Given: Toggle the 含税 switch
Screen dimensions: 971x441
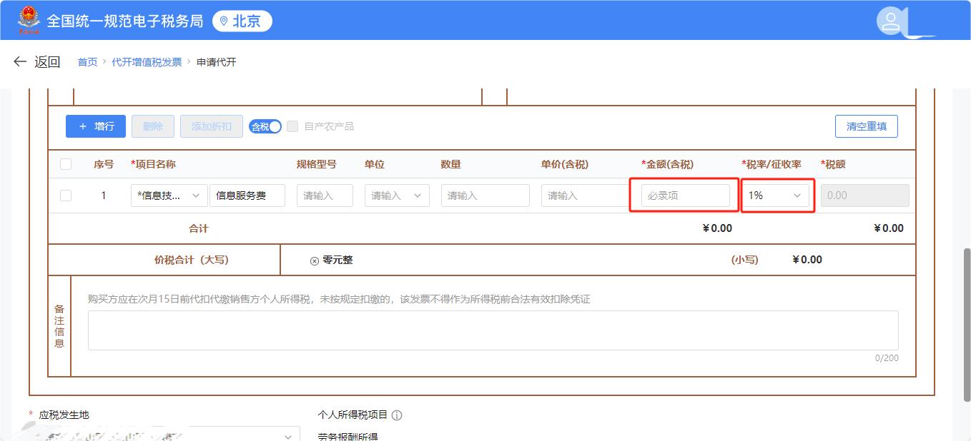Looking at the screenshot, I should coord(265,126).
